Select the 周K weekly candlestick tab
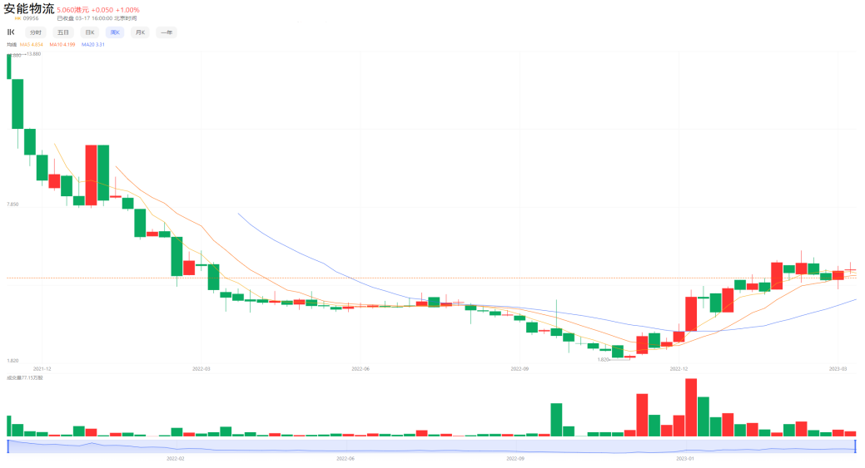This screenshot has width=865, height=468. click(115, 32)
